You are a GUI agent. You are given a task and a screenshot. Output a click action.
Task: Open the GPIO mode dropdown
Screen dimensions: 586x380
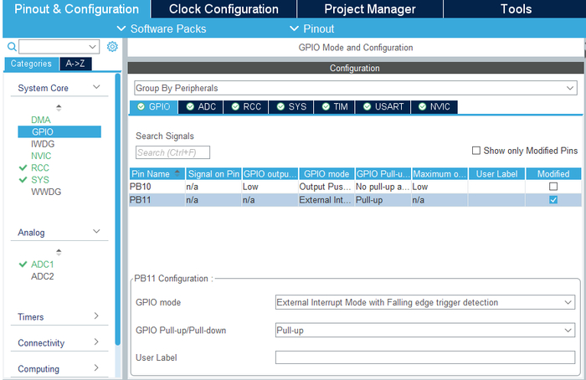[424, 302]
